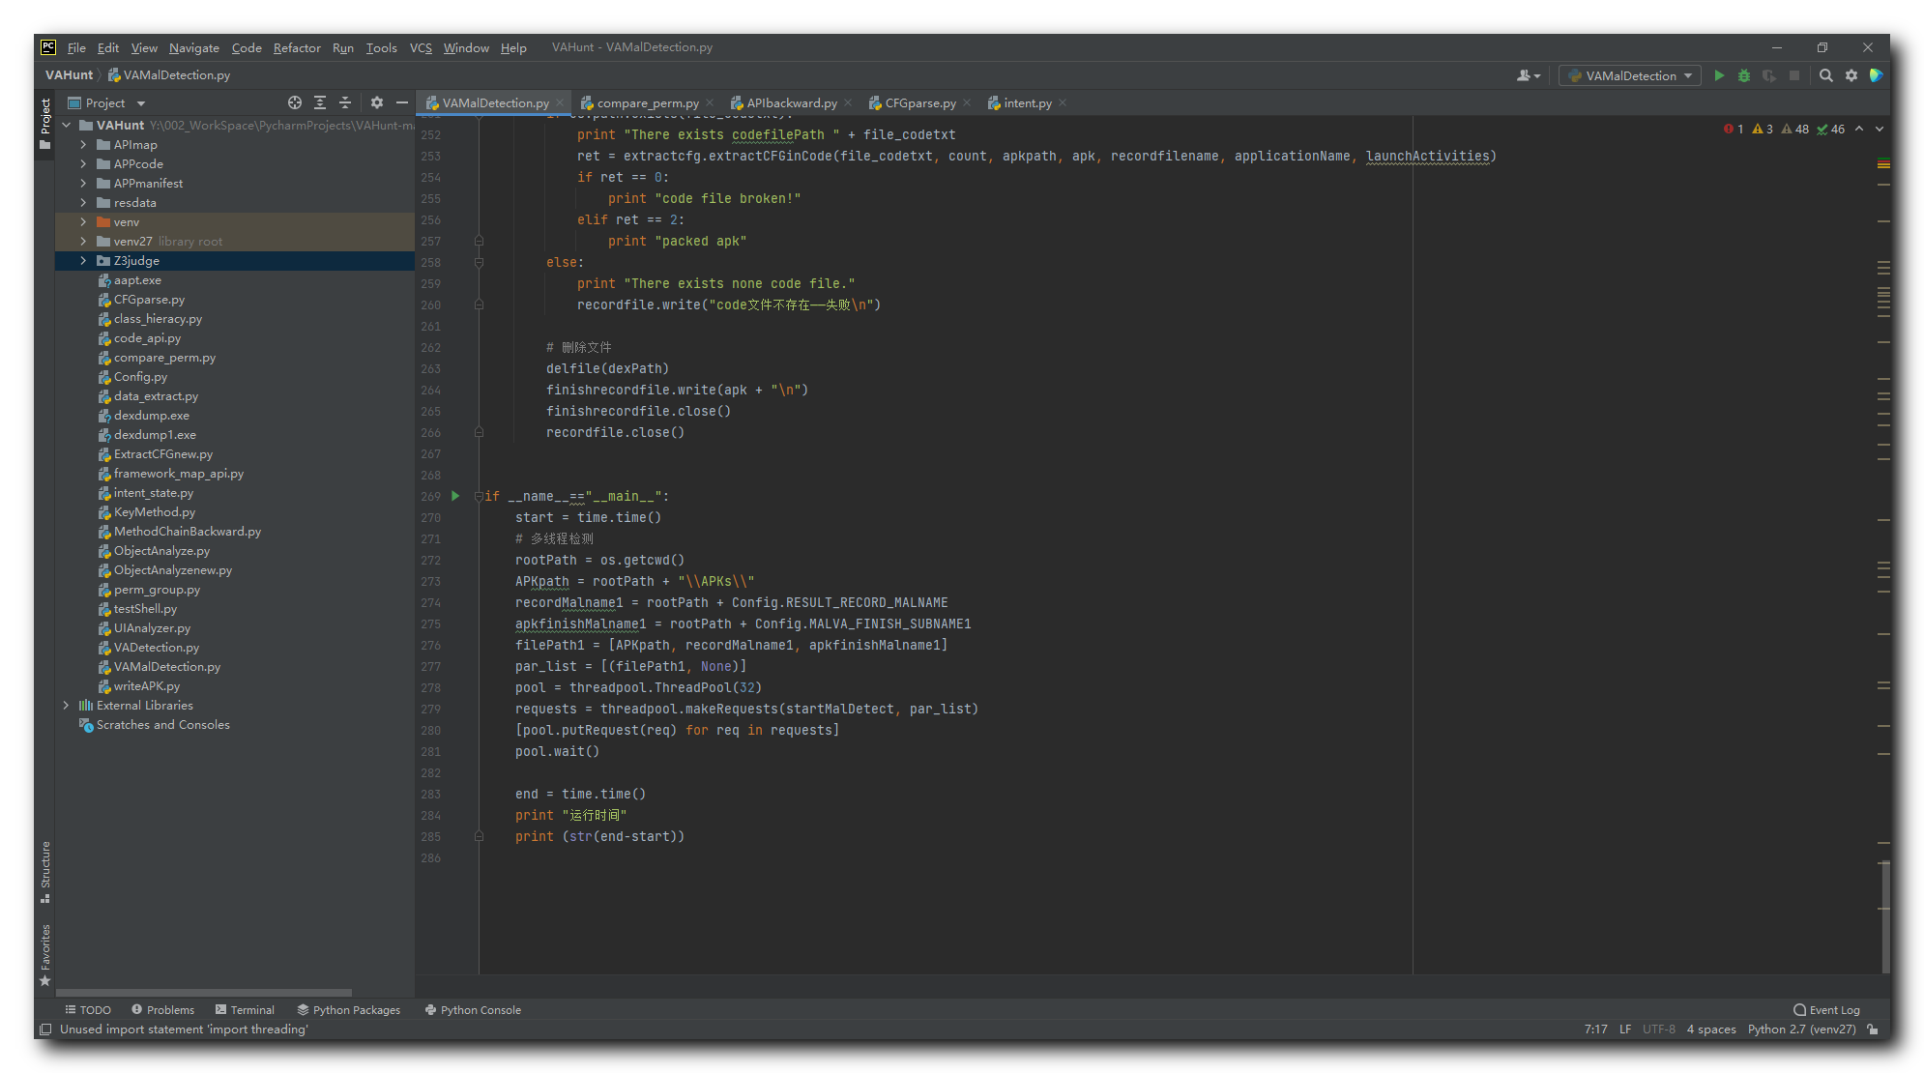This screenshot has width=1924, height=1073.
Task: Switch to the CFGparse.py tab
Action: [919, 102]
